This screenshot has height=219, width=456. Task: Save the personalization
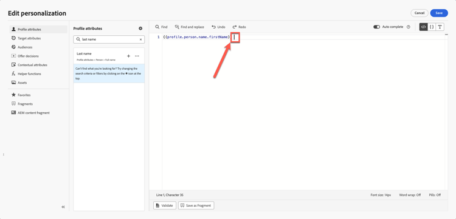point(439,13)
